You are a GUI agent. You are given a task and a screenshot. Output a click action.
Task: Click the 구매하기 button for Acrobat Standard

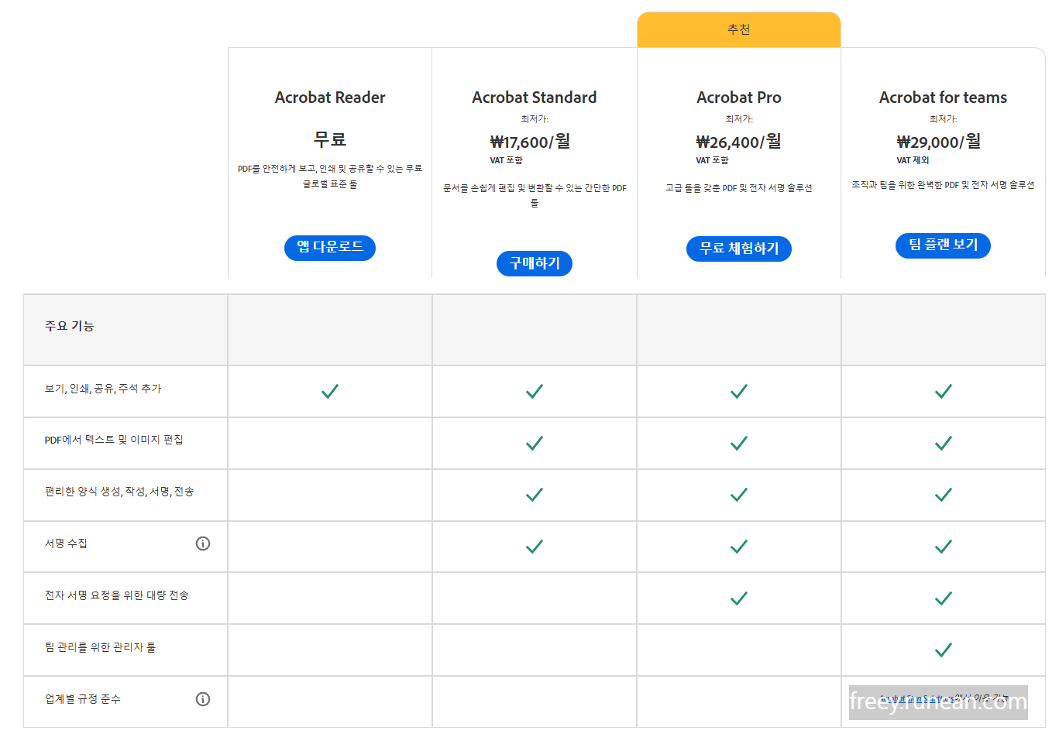535,263
